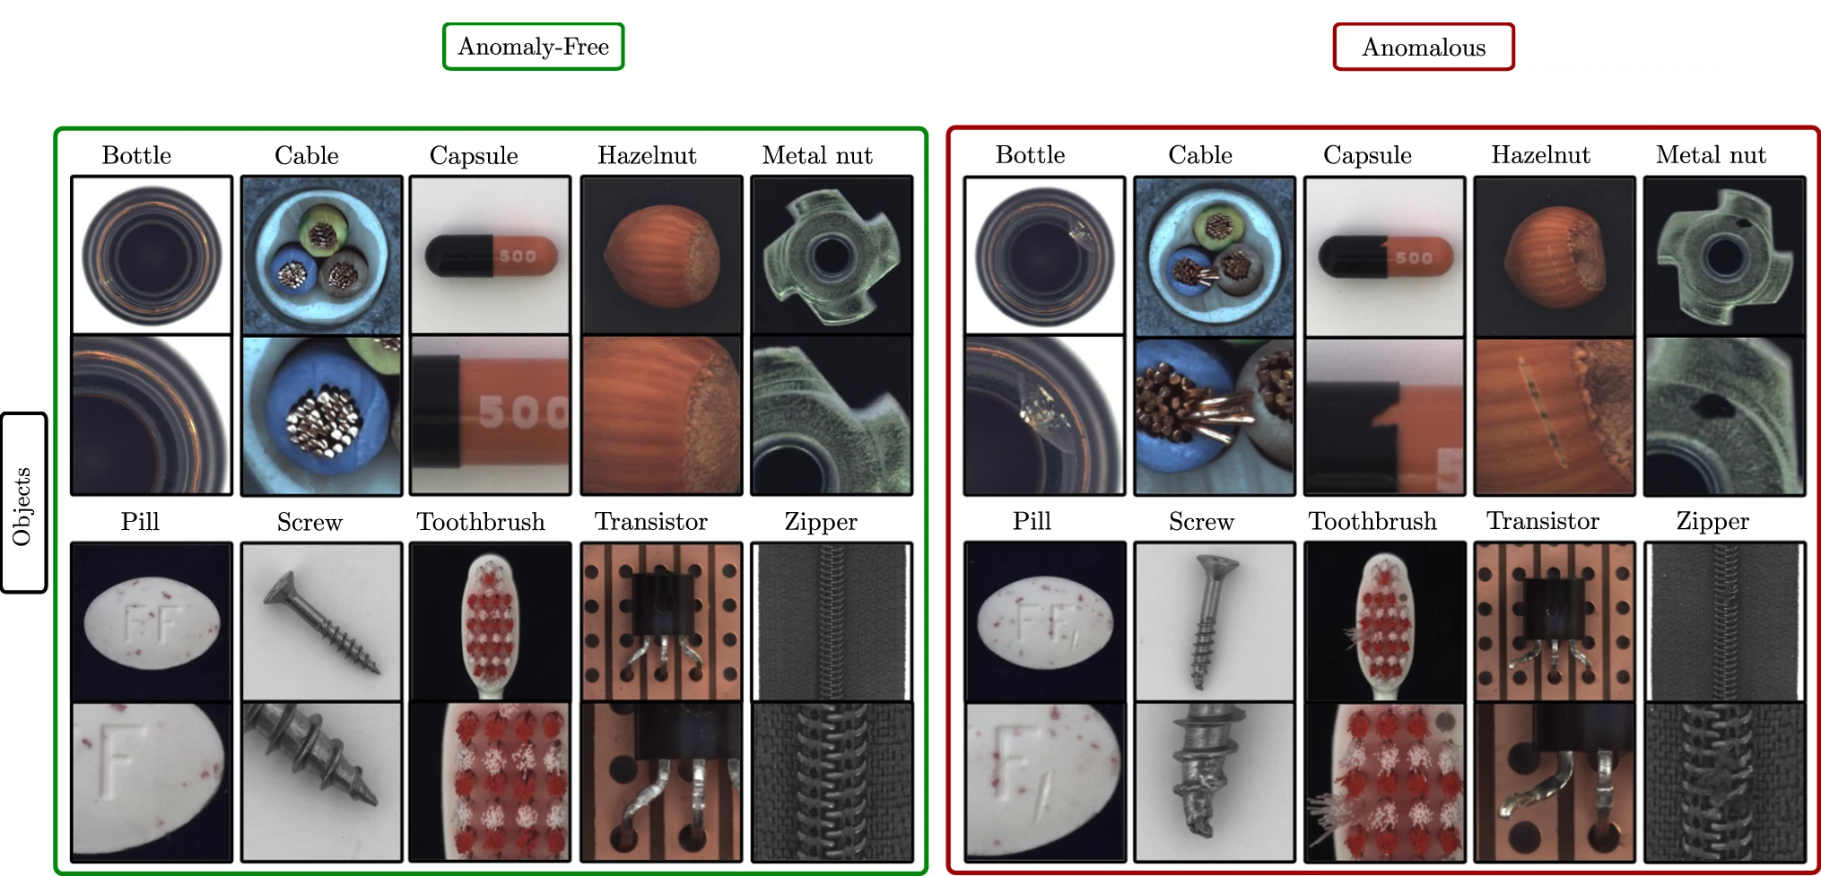
Task: Select the vertical Objects label box
Action: 23,503
